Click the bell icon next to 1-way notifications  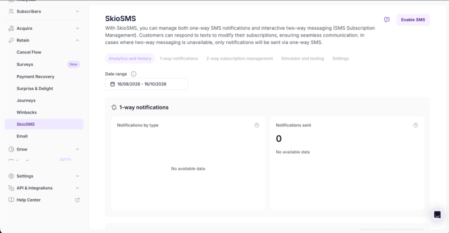pyautogui.click(x=114, y=107)
